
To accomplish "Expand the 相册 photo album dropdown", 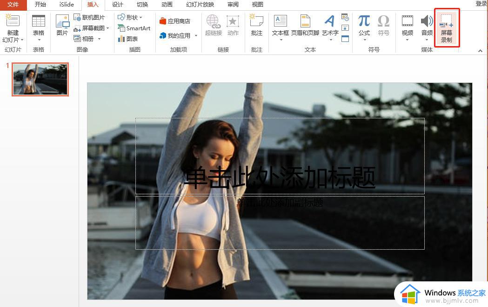I will coord(99,39).
